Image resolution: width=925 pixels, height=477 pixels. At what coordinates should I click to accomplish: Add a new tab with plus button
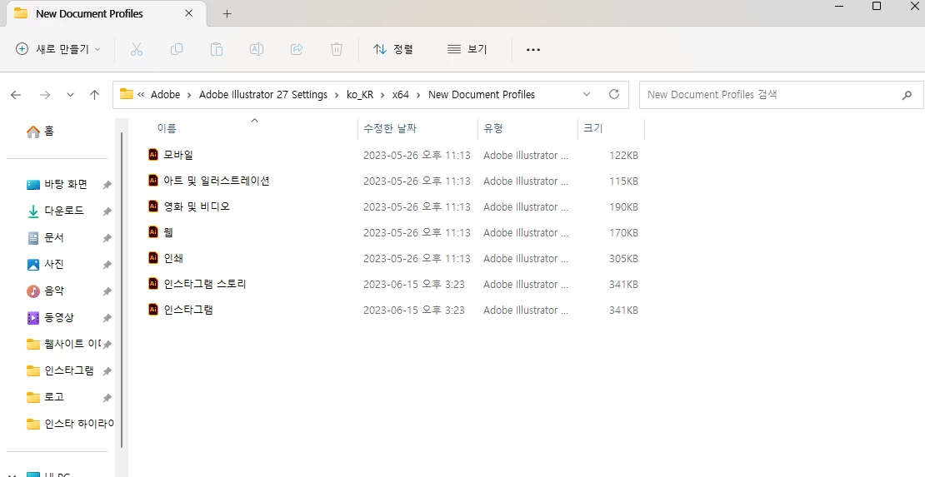pyautogui.click(x=227, y=13)
